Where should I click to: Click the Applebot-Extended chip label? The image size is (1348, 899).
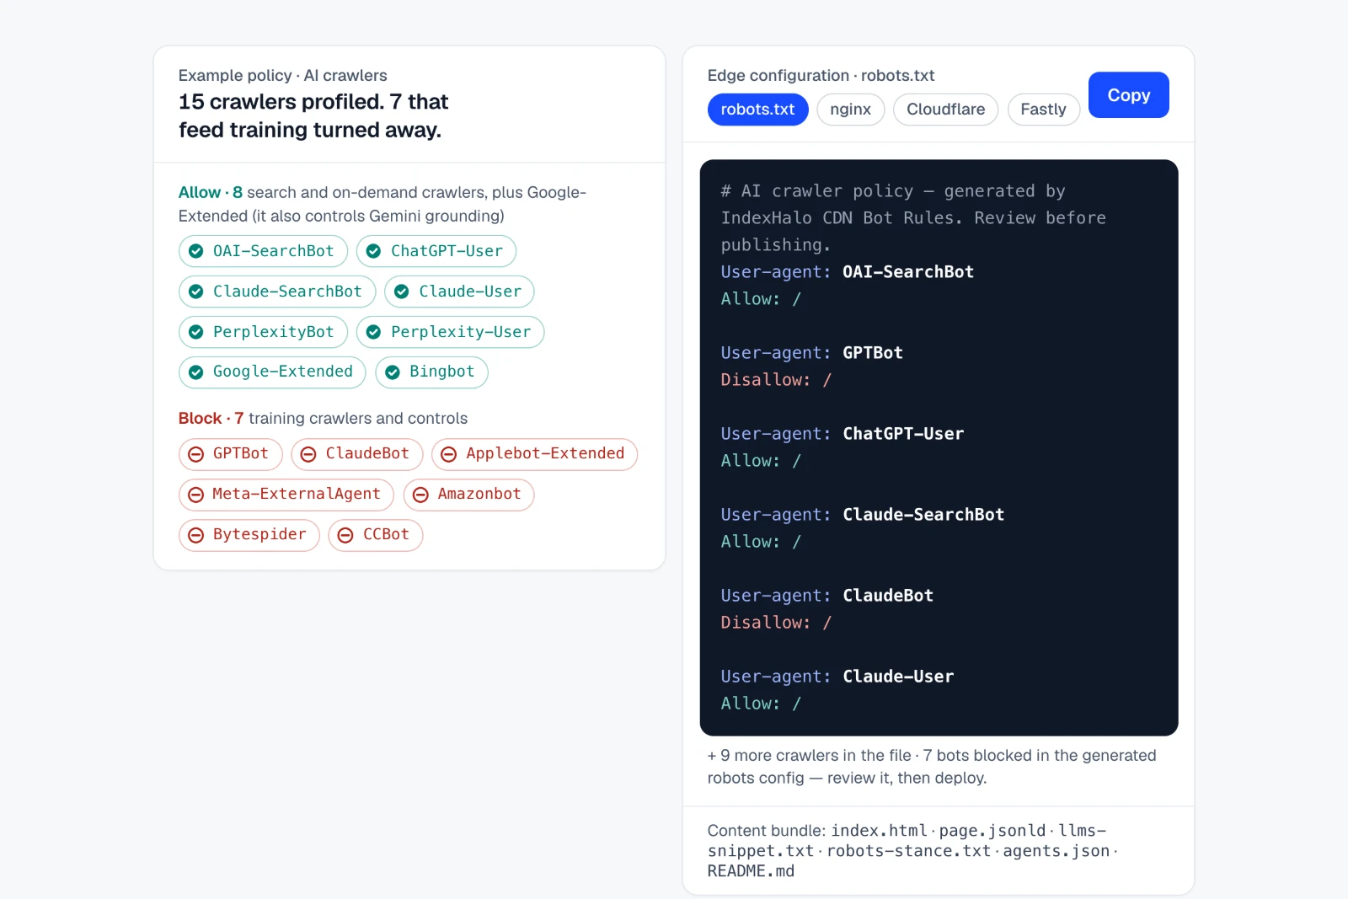pyautogui.click(x=545, y=453)
